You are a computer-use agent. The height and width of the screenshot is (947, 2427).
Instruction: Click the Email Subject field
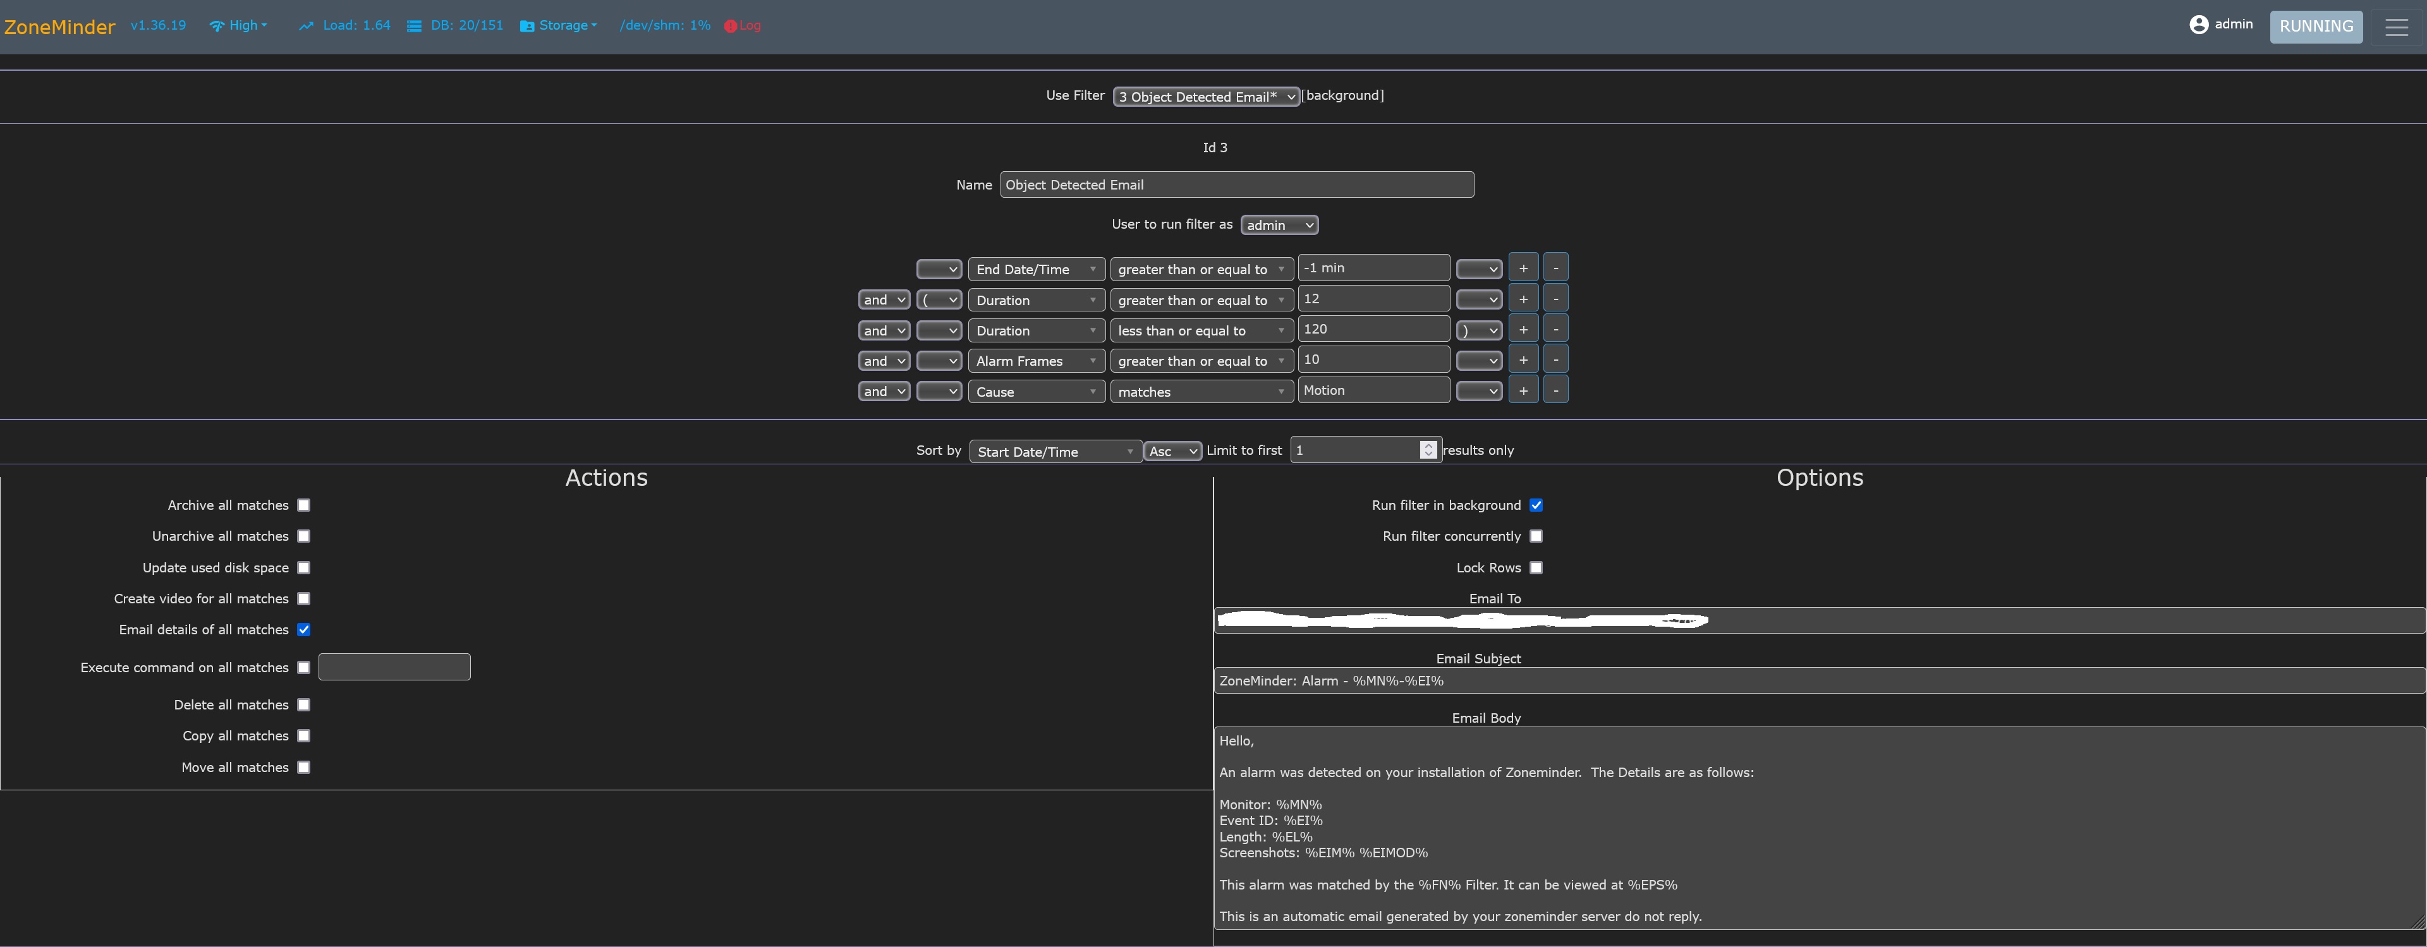1820,680
